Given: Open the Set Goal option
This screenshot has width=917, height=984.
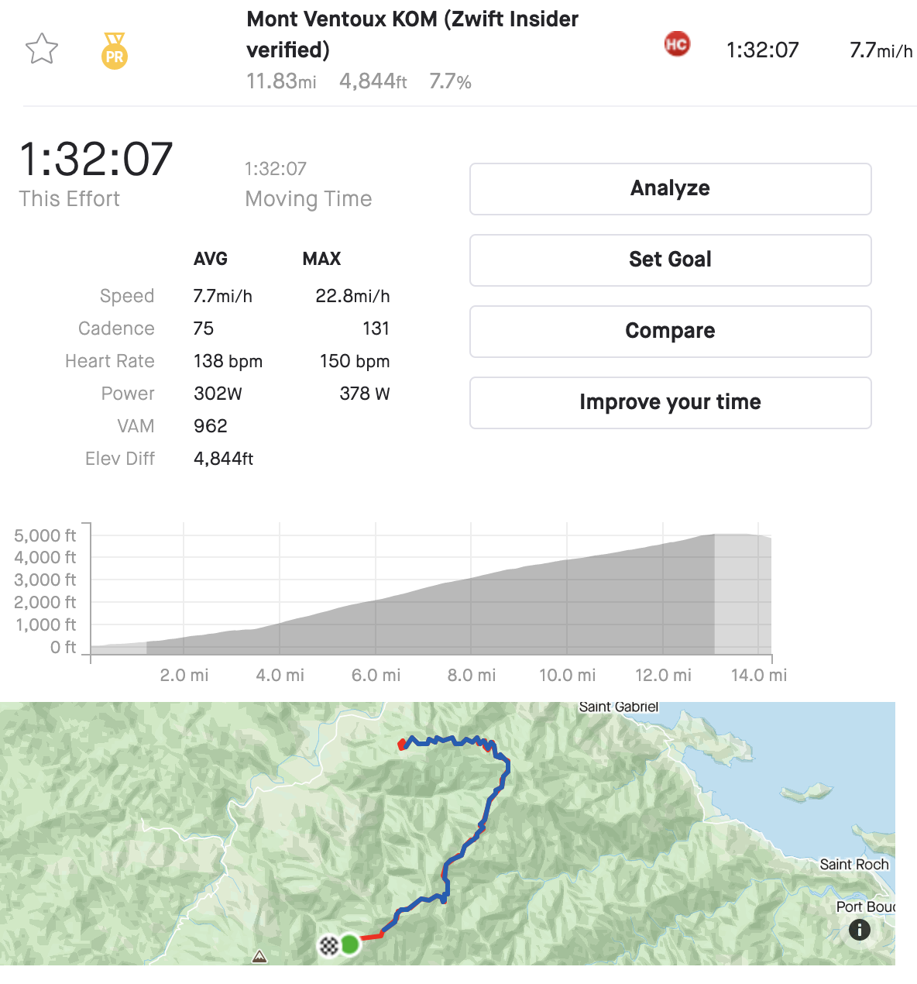Looking at the screenshot, I should tap(670, 260).
